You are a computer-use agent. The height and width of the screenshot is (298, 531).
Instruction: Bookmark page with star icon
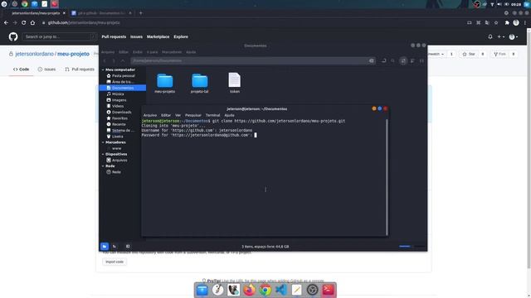point(496,22)
